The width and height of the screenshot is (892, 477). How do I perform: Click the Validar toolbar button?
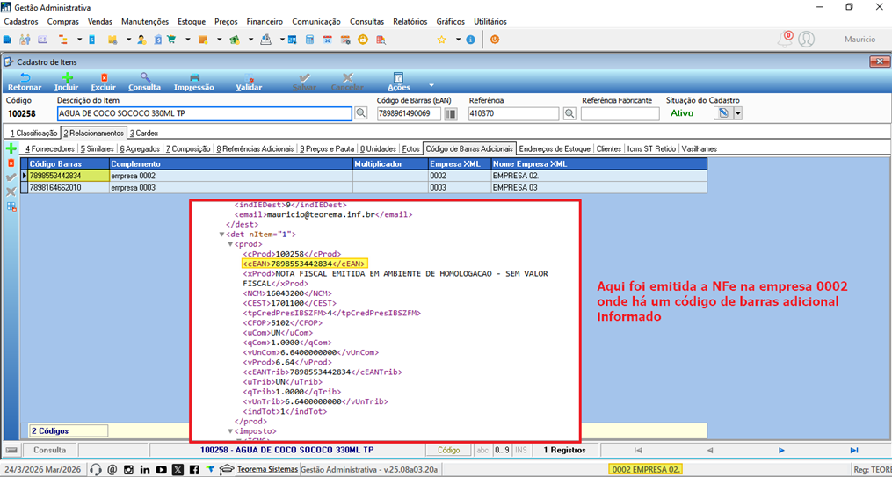pyautogui.click(x=249, y=83)
